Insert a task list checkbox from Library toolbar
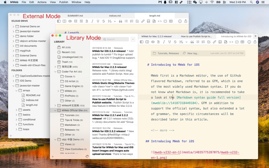This screenshot has width=269, height=168. (209, 42)
